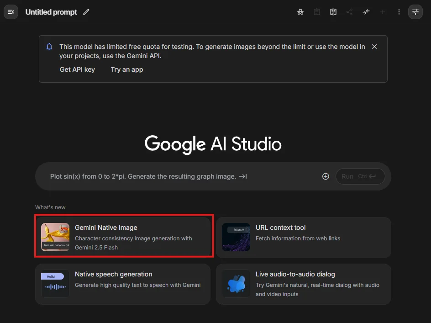The width and height of the screenshot is (431, 323).
Task: Edit the Untitled prompt title pencil icon
Action: coord(86,12)
